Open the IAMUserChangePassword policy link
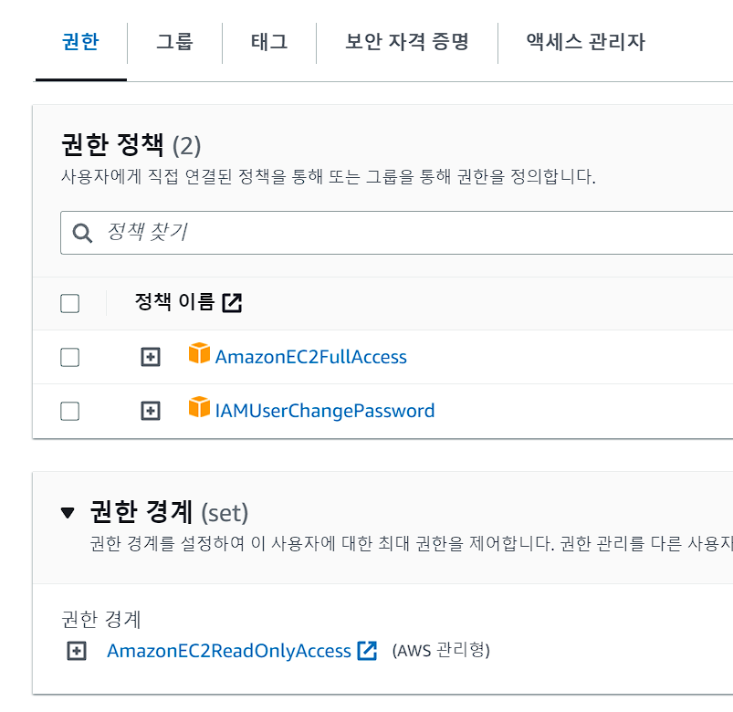Screen dimensions: 733x712 coord(325,411)
